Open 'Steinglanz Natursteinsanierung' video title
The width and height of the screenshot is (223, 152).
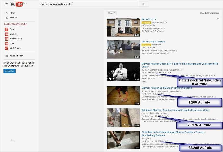point(173,134)
